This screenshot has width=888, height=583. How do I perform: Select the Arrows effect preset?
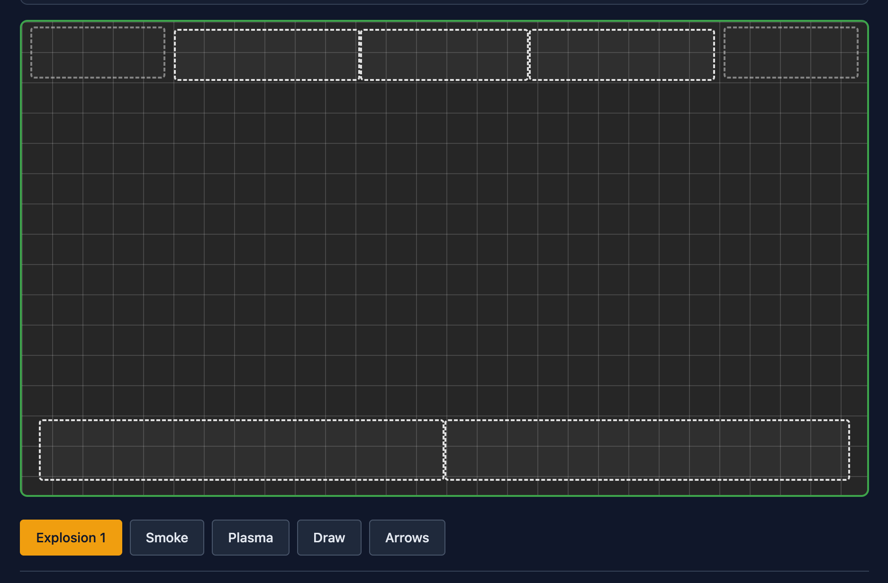[x=407, y=538]
